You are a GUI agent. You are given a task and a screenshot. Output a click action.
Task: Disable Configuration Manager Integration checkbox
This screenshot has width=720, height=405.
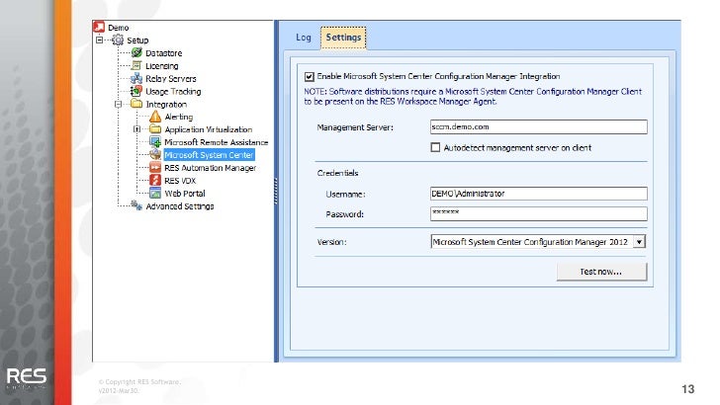click(309, 77)
